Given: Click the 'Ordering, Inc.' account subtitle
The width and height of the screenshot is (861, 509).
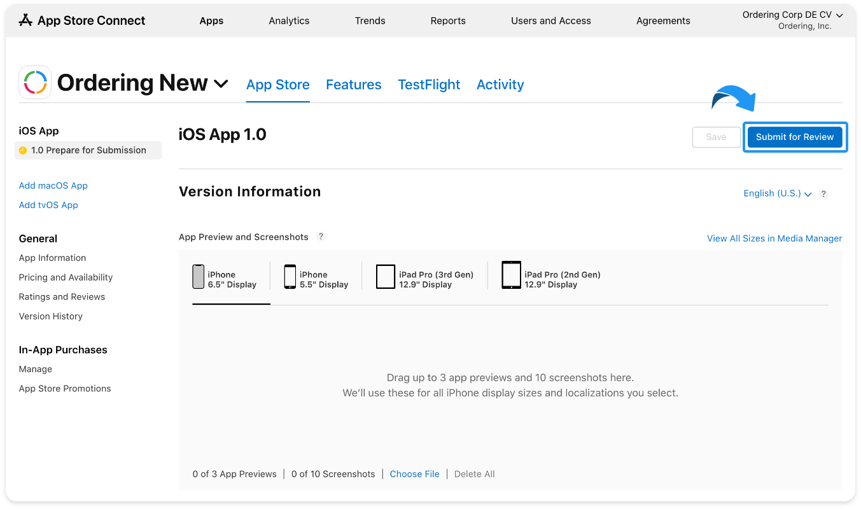Looking at the screenshot, I should (804, 27).
